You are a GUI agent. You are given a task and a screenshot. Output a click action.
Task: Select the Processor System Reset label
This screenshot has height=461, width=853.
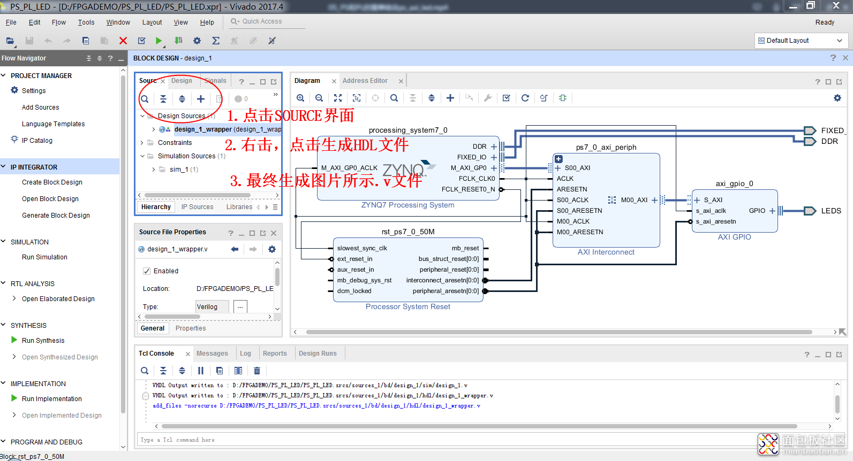coord(408,306)
